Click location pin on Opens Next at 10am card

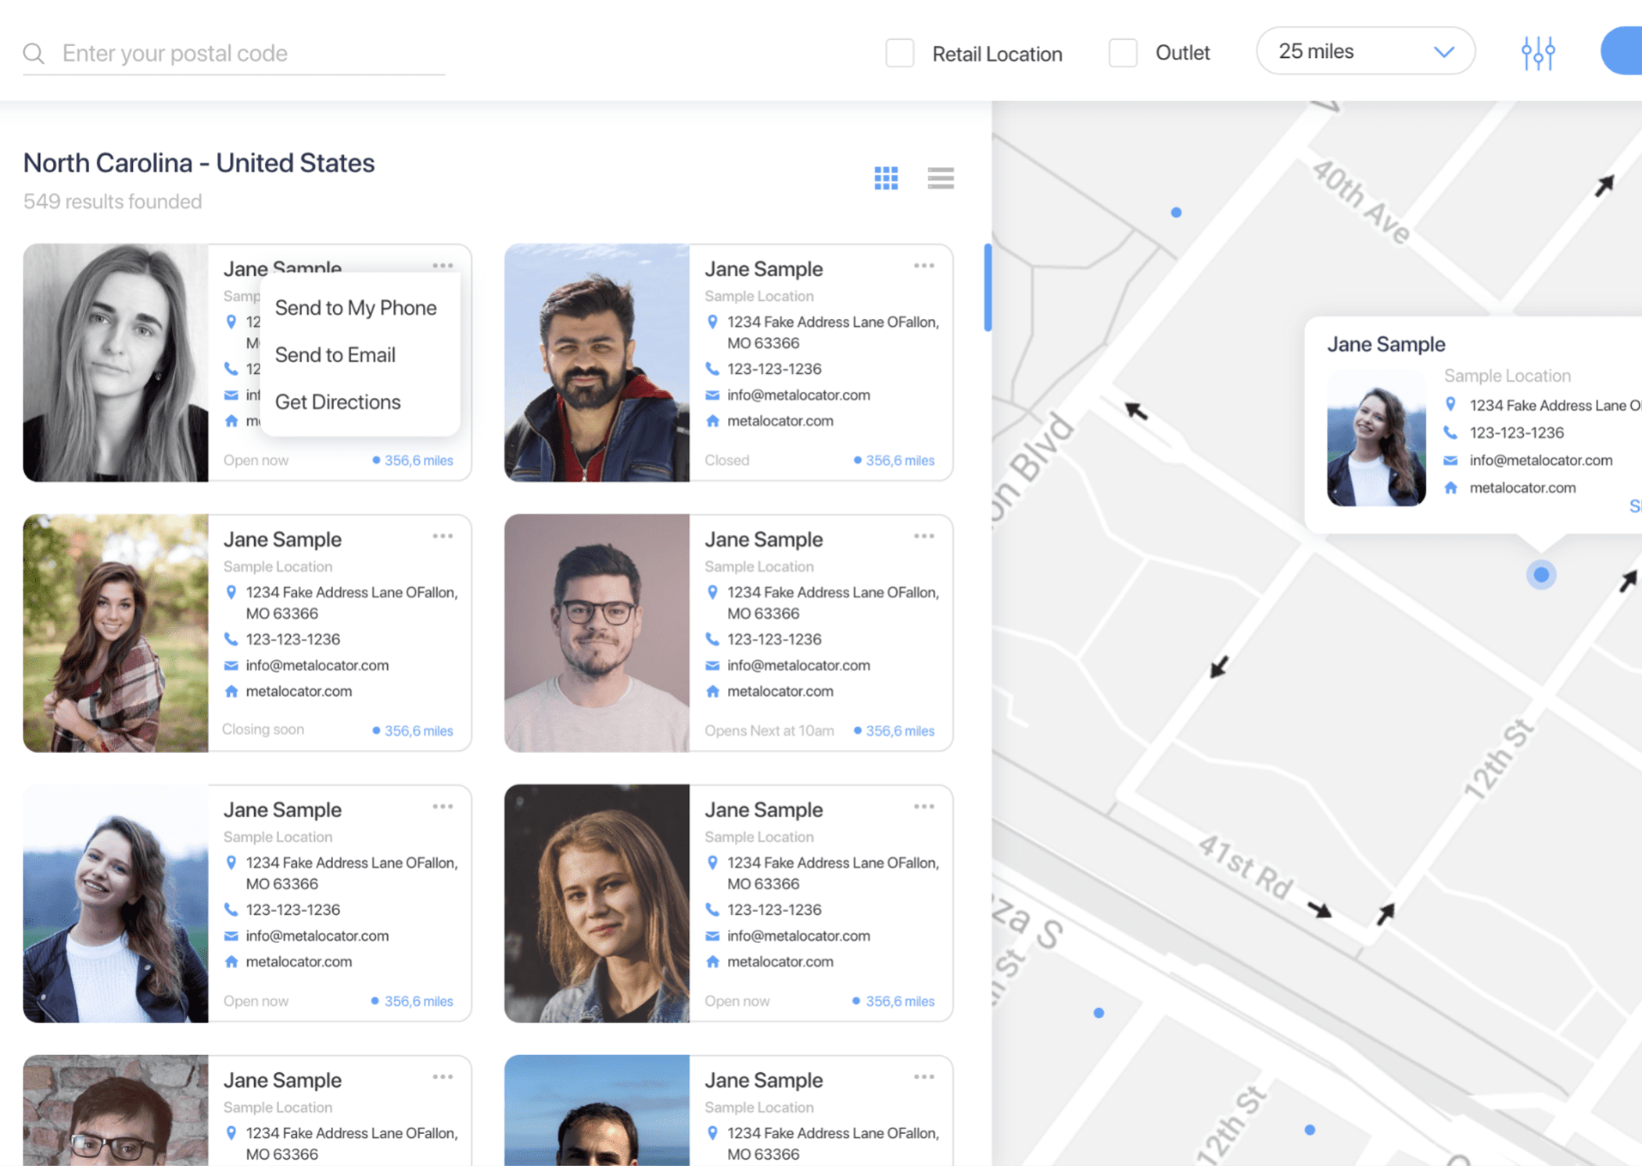pyautogui.click(x=712, y=593)
